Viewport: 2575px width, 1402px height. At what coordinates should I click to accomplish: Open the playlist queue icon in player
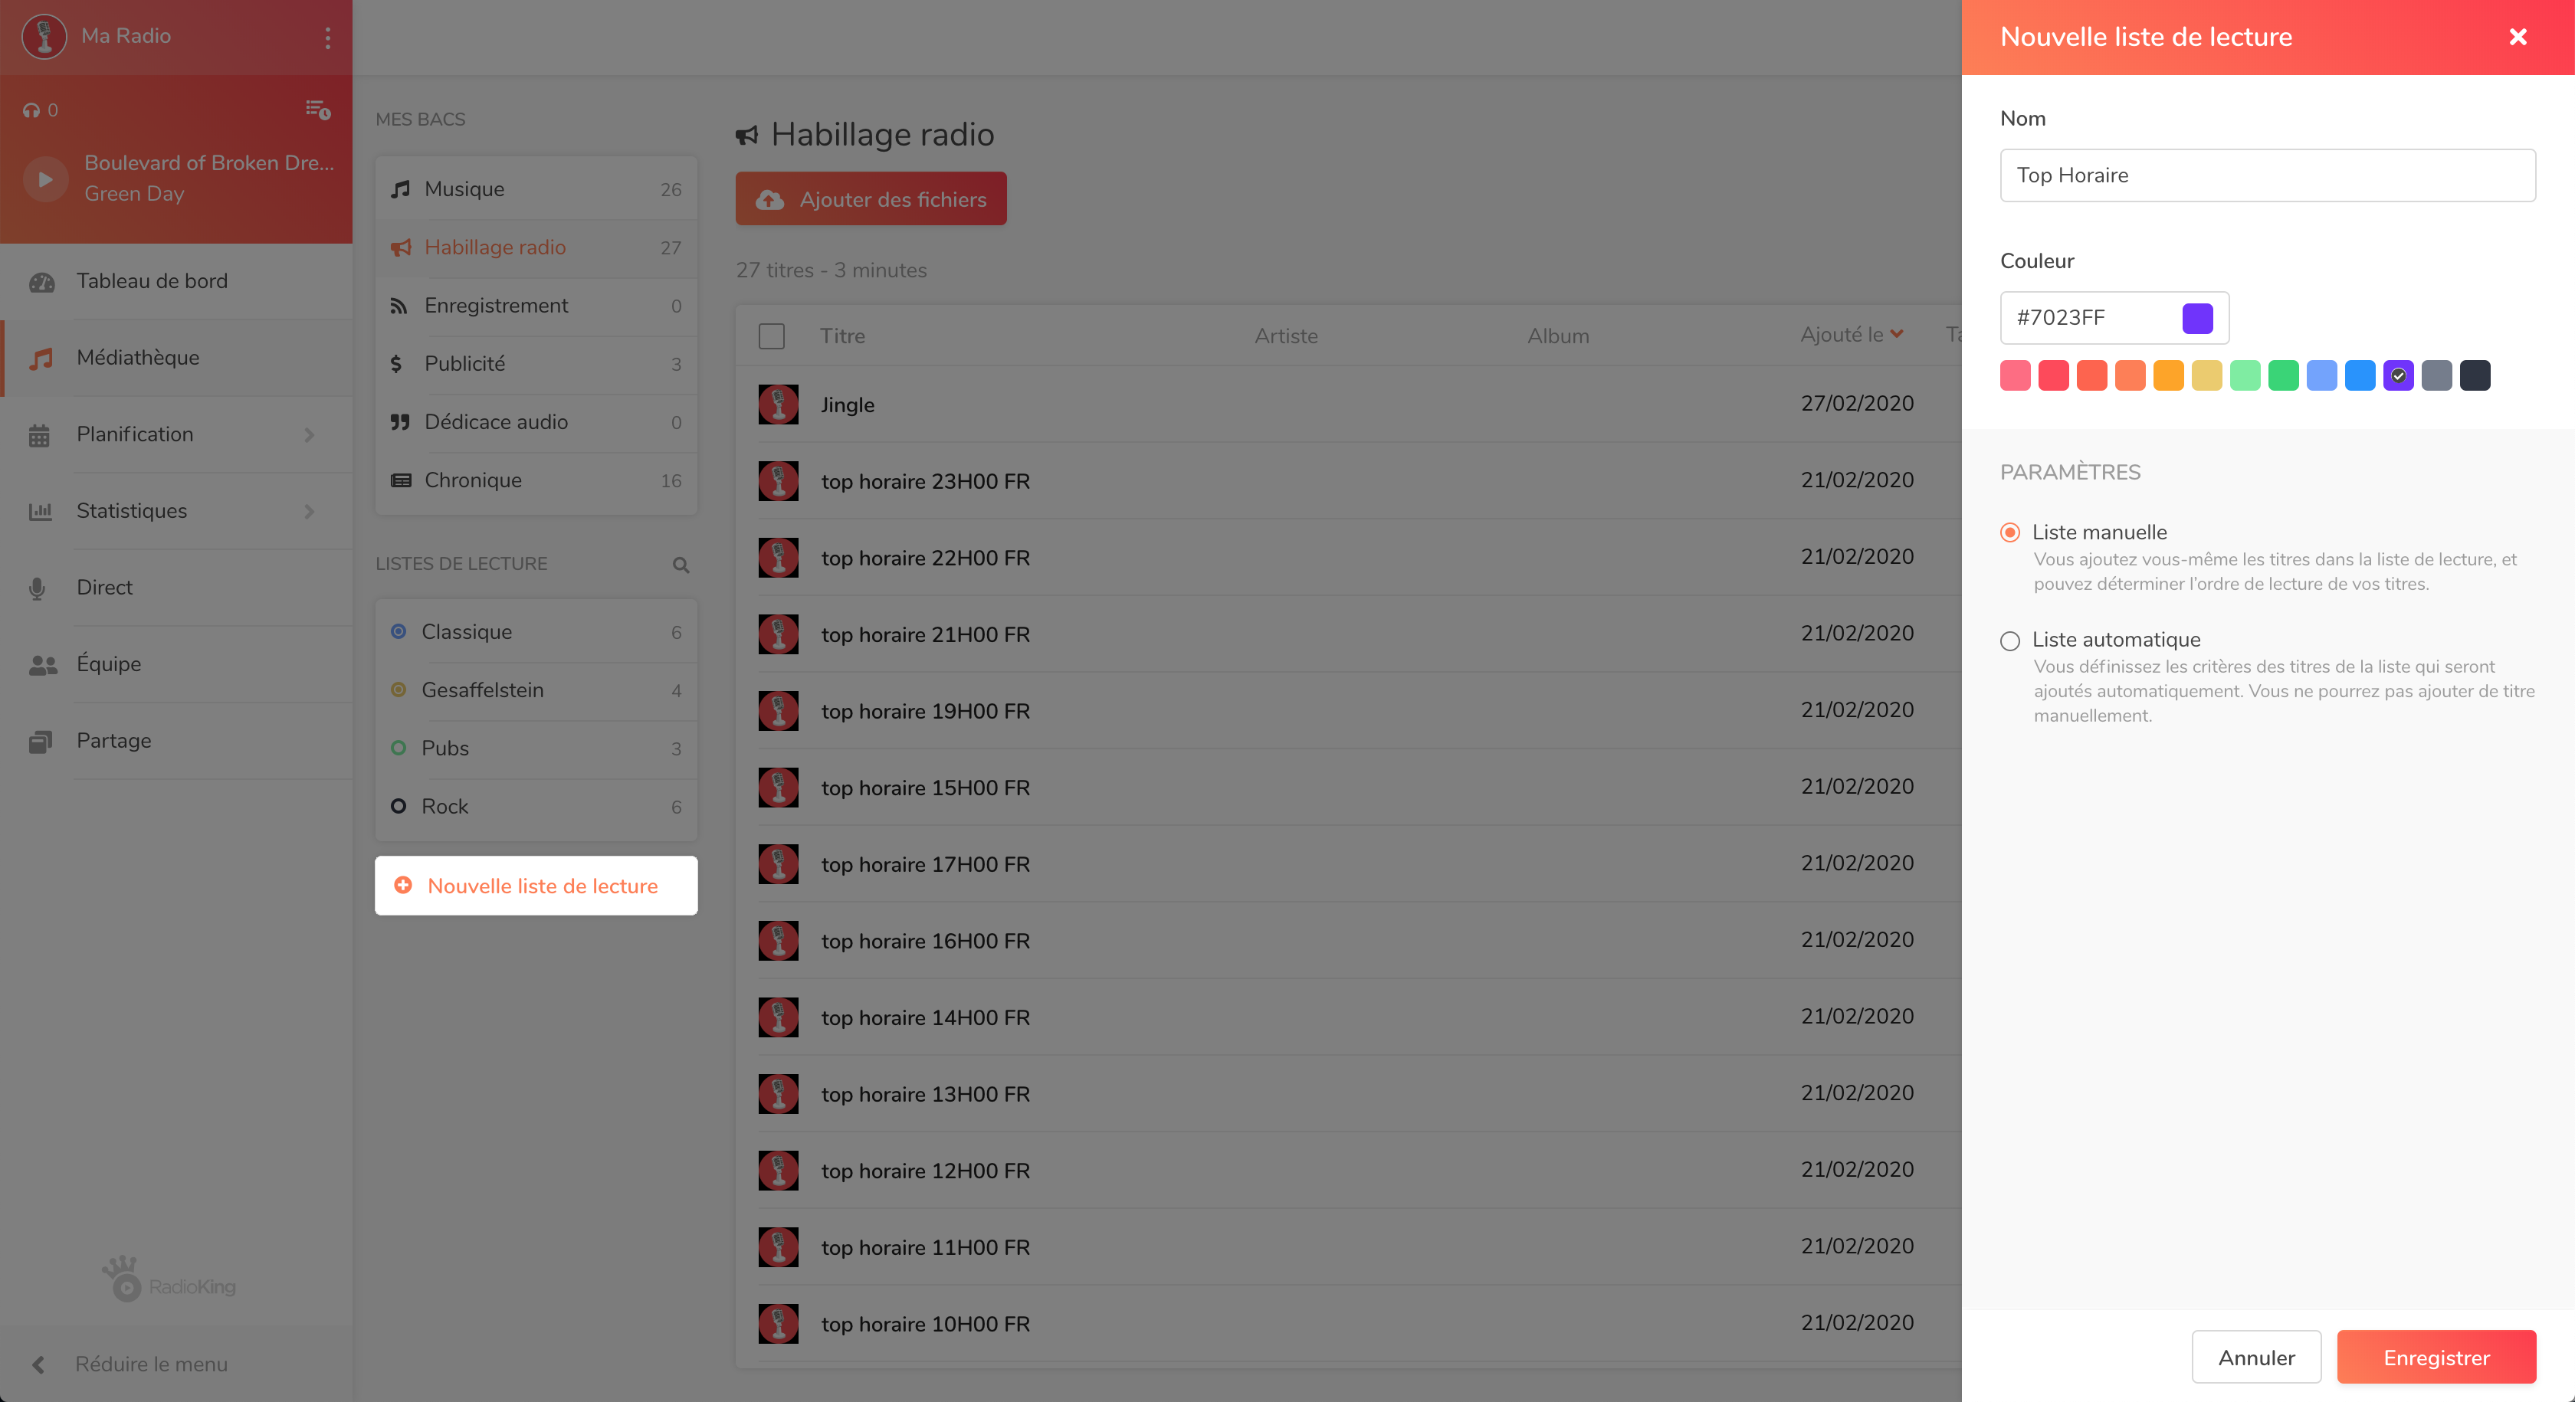pyautogui.click(x=318, y=109)
